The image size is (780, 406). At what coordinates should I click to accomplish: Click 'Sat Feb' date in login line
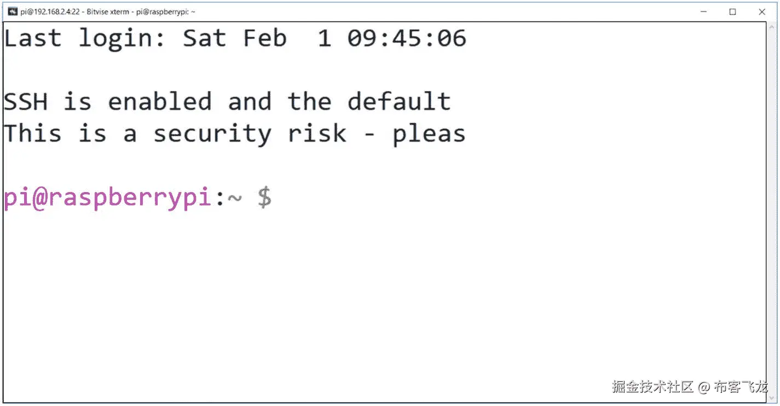[x=234, y=38]
